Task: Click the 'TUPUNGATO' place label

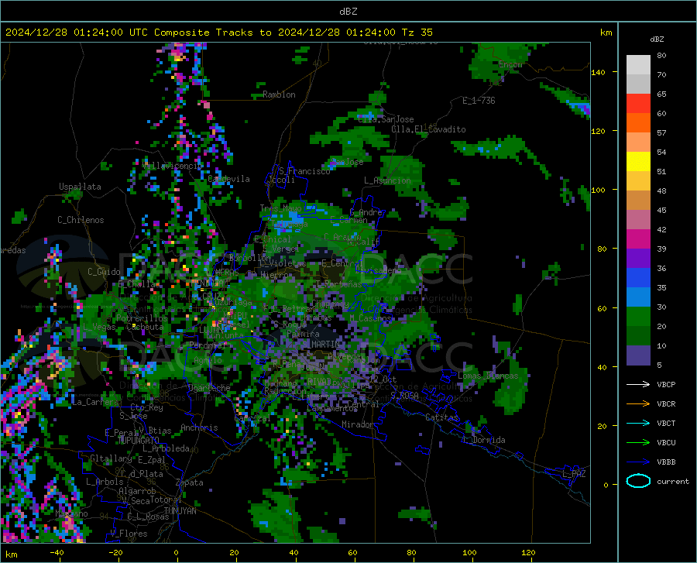Action: (x=139, y=441)
